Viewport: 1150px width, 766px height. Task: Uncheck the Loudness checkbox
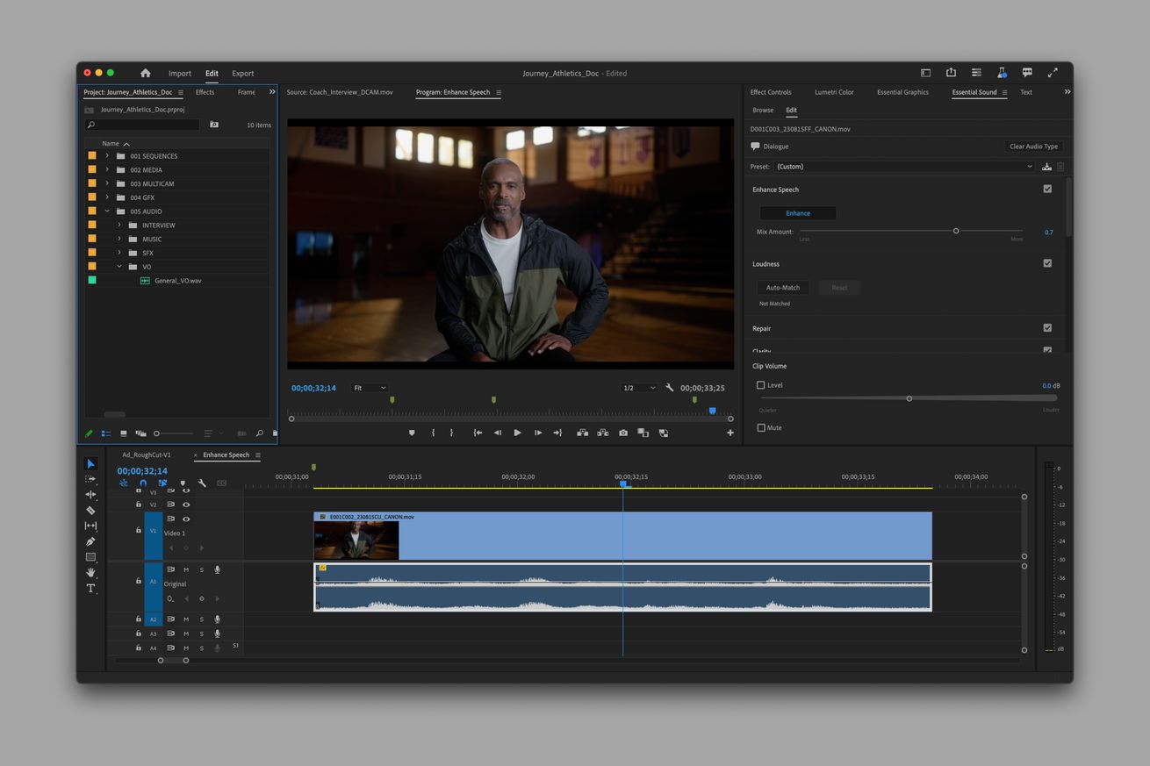point(1047,263)
